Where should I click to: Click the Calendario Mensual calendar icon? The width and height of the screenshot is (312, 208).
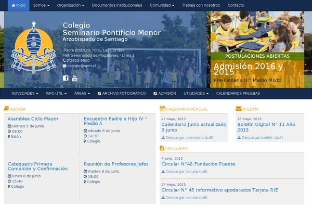pyautogui.click(x=162, y=109)
